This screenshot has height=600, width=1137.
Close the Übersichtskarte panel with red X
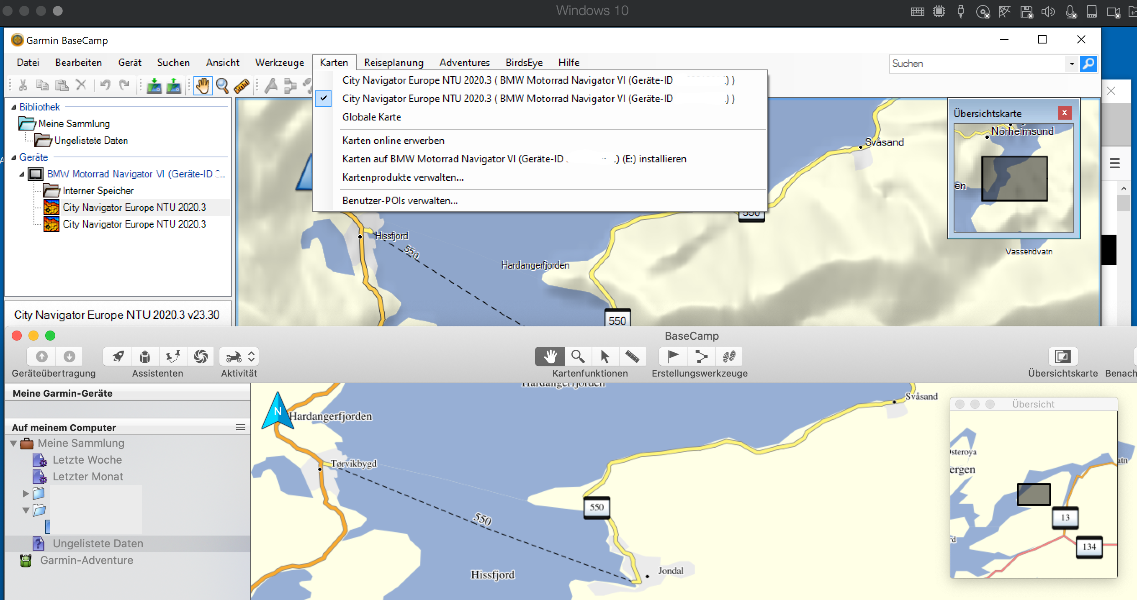1065,113
